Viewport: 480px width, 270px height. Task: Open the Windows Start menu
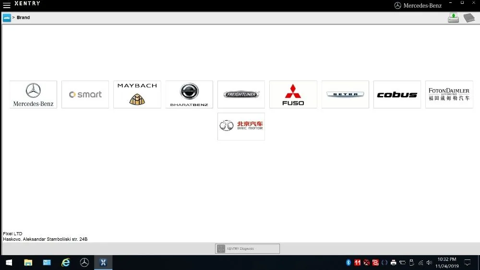pos(9,262)
